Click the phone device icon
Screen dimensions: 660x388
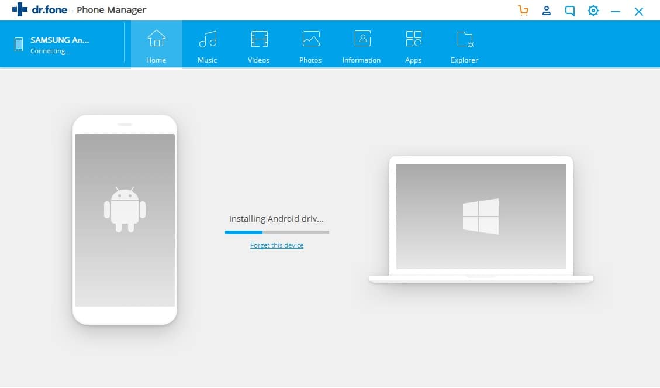coord(19,44)
